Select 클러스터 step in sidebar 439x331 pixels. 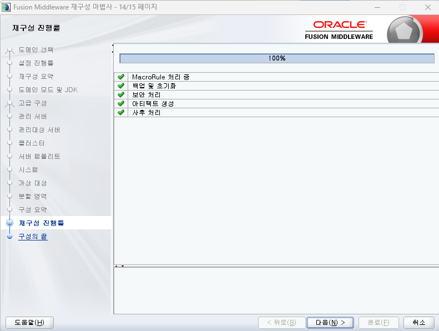click(x=31, y=143)
